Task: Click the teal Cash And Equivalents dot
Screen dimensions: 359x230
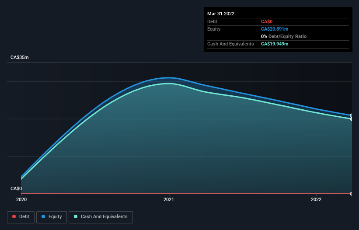Action: click(x=76, y=216)
